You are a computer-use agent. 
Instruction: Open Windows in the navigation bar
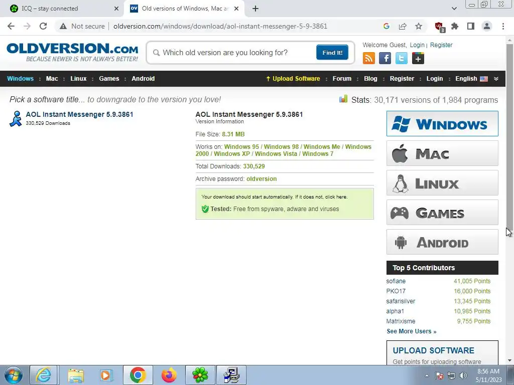click(x=20, y=79)
